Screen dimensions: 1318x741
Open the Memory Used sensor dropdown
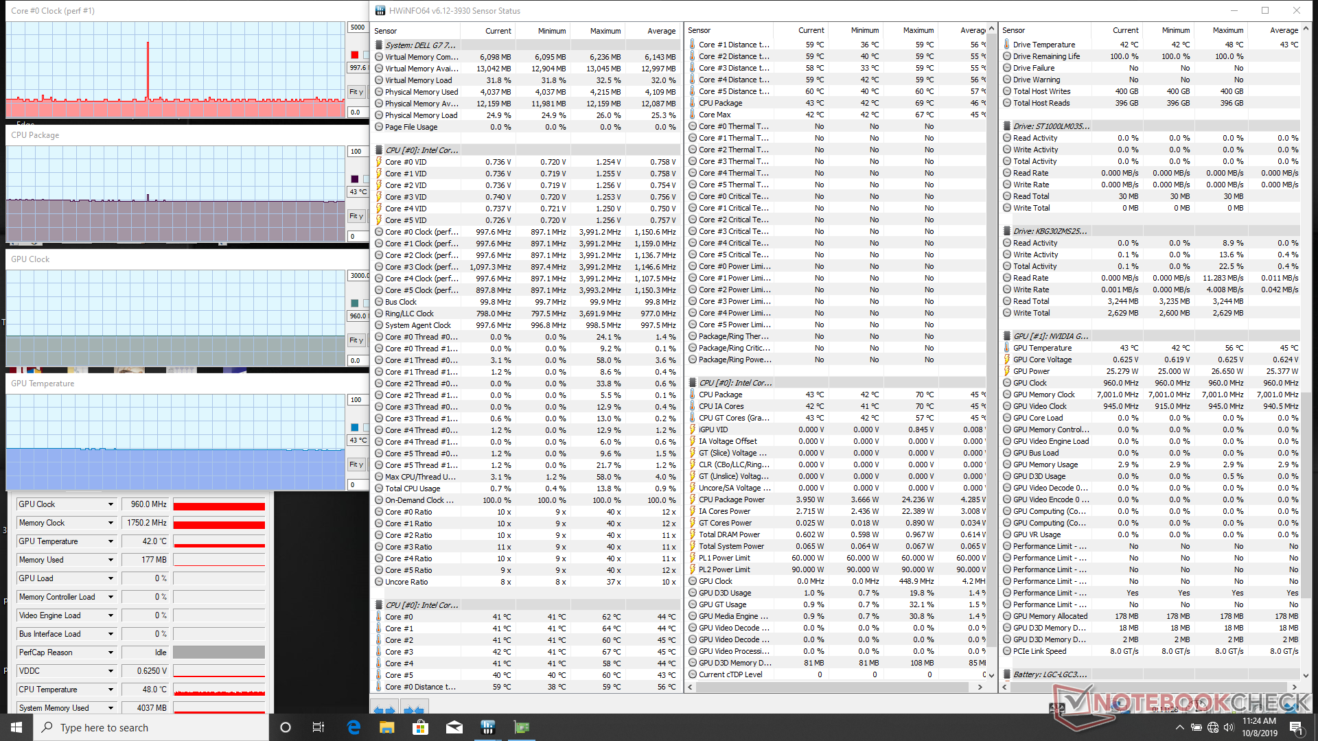click(x=111, y=560)
